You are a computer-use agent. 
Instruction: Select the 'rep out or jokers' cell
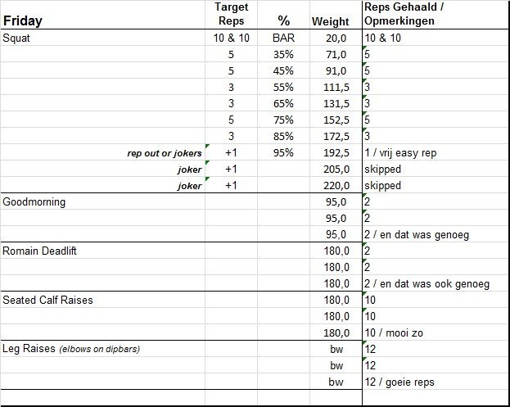(x=165, y=152)
